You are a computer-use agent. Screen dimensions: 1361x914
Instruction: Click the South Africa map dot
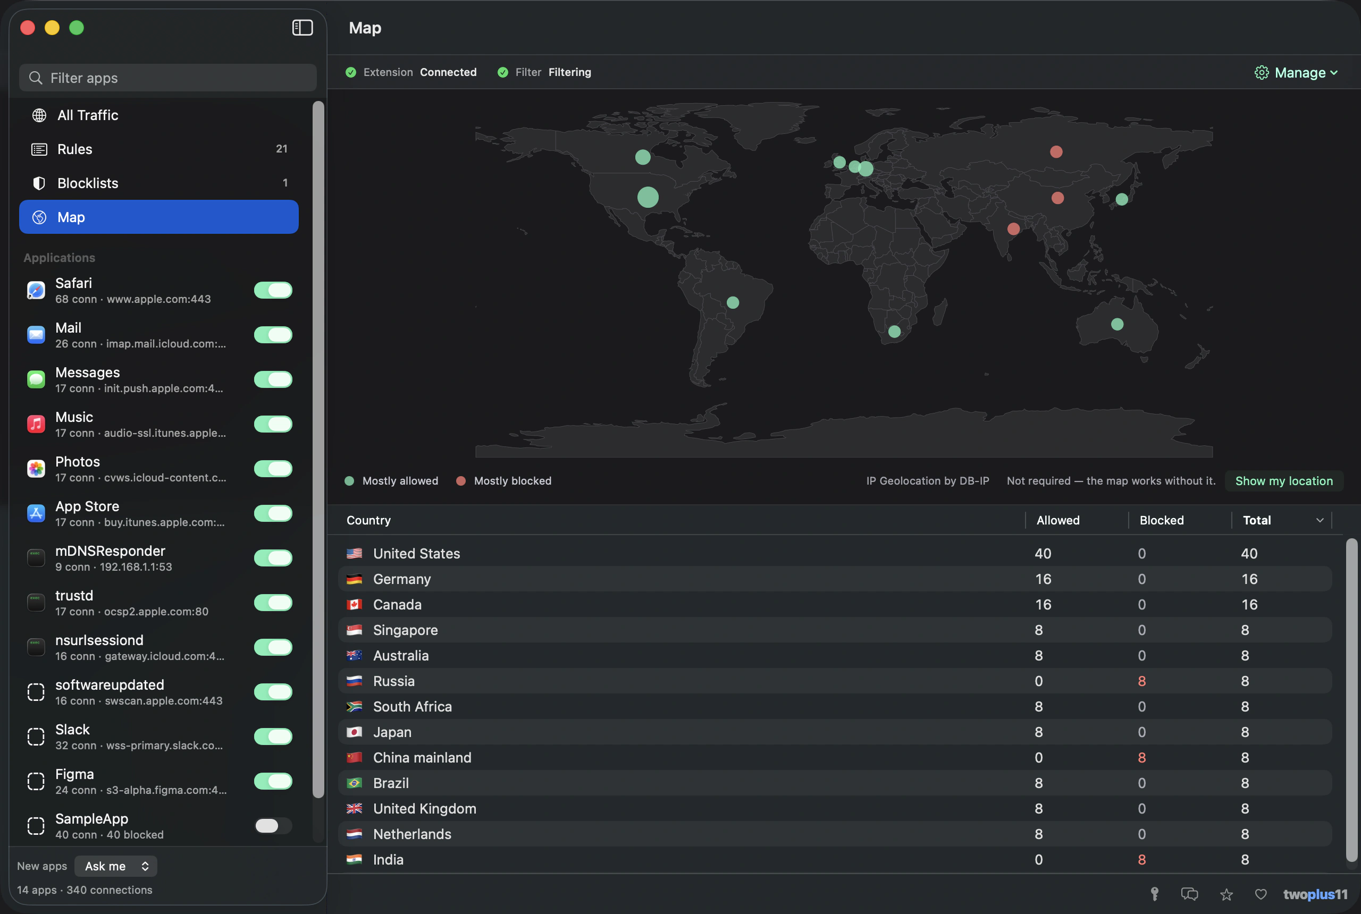pyautogui.click(x=895, y=332)
